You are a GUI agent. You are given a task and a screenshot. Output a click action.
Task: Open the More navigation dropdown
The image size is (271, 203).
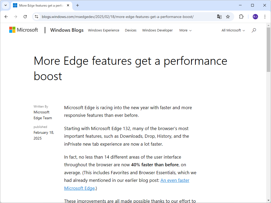(185, 30)
